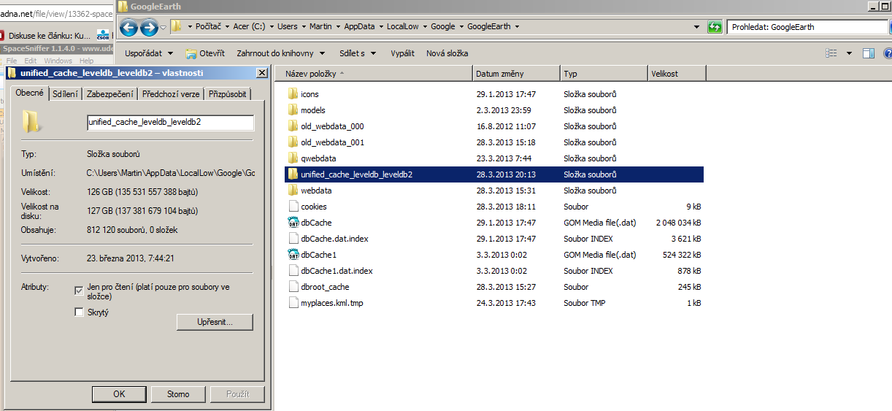Sort by the Velikost column header
Screen dimensions: 892x411
(677, 74)
